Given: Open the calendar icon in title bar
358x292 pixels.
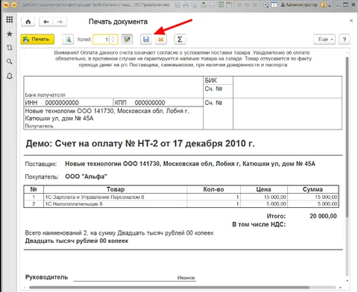Looking at the screenshot, I should click(229, 4).
